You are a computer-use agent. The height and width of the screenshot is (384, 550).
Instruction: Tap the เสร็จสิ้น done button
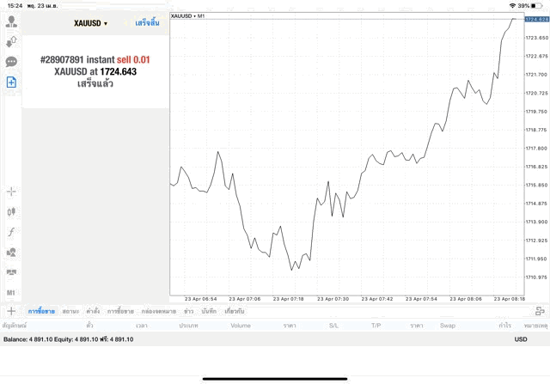click(x=147, y=23)
